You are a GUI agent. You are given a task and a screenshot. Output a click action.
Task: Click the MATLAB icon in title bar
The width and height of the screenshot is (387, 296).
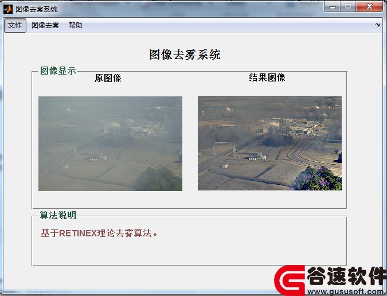coord(8,9)
